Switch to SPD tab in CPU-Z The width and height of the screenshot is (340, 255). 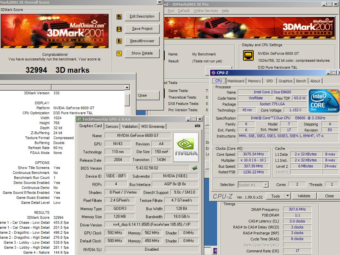point(270,81)
